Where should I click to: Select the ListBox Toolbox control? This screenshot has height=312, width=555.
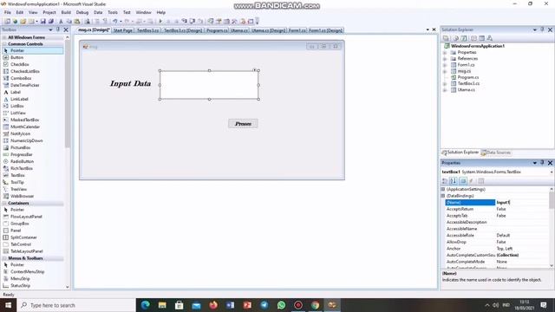pos(16,106)
